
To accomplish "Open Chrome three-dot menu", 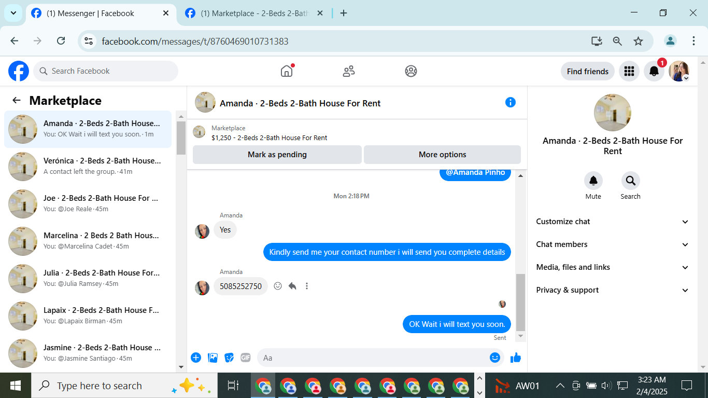I will click(693, 41).
